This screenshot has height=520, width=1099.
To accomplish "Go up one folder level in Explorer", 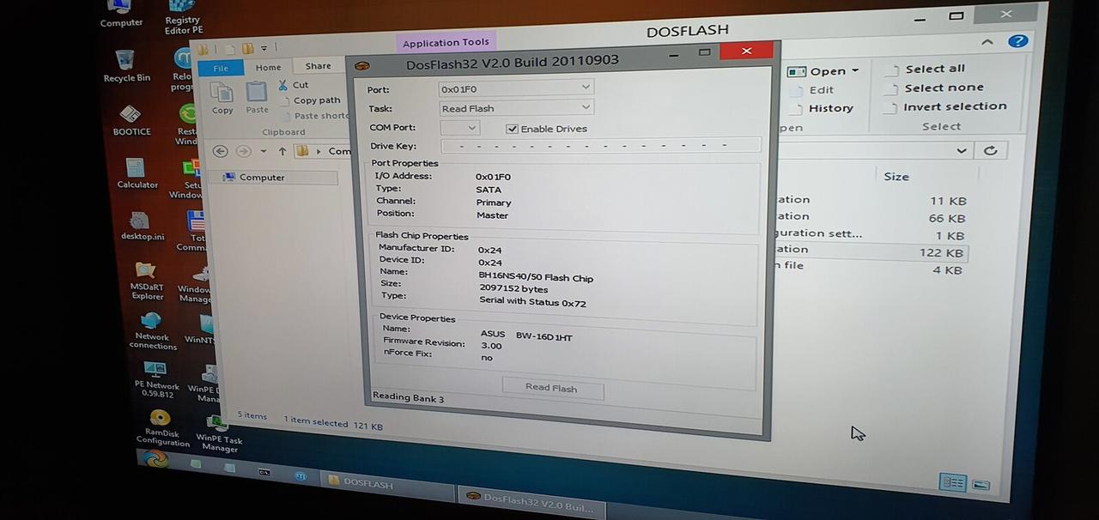I will coord(282,151).
